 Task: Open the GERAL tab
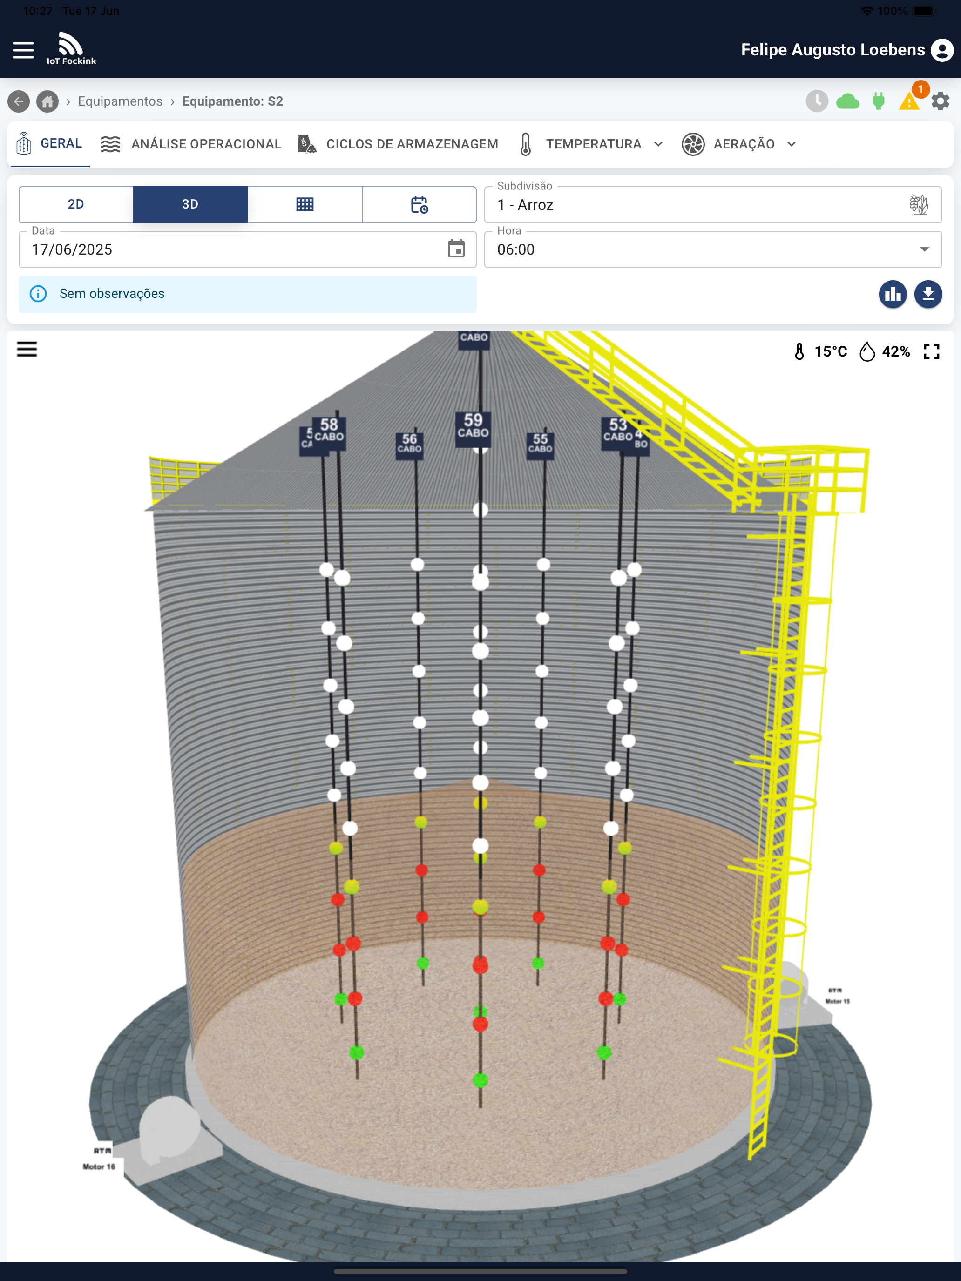click(x=50, y=144)
